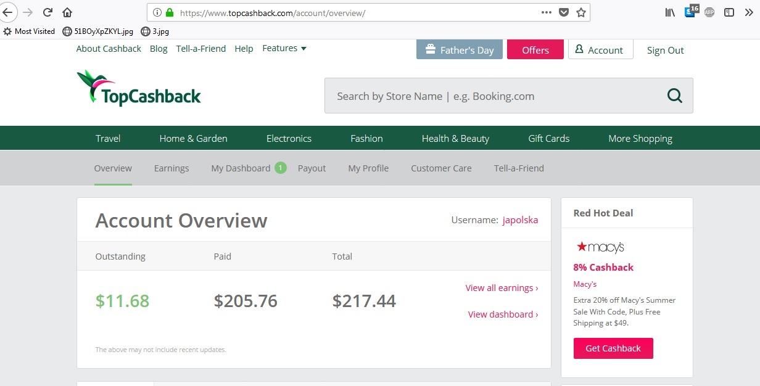The image size is (760, 386).
Task: Click the green padlock security icon
Action: pyautogui.click(x=170, y=12)
